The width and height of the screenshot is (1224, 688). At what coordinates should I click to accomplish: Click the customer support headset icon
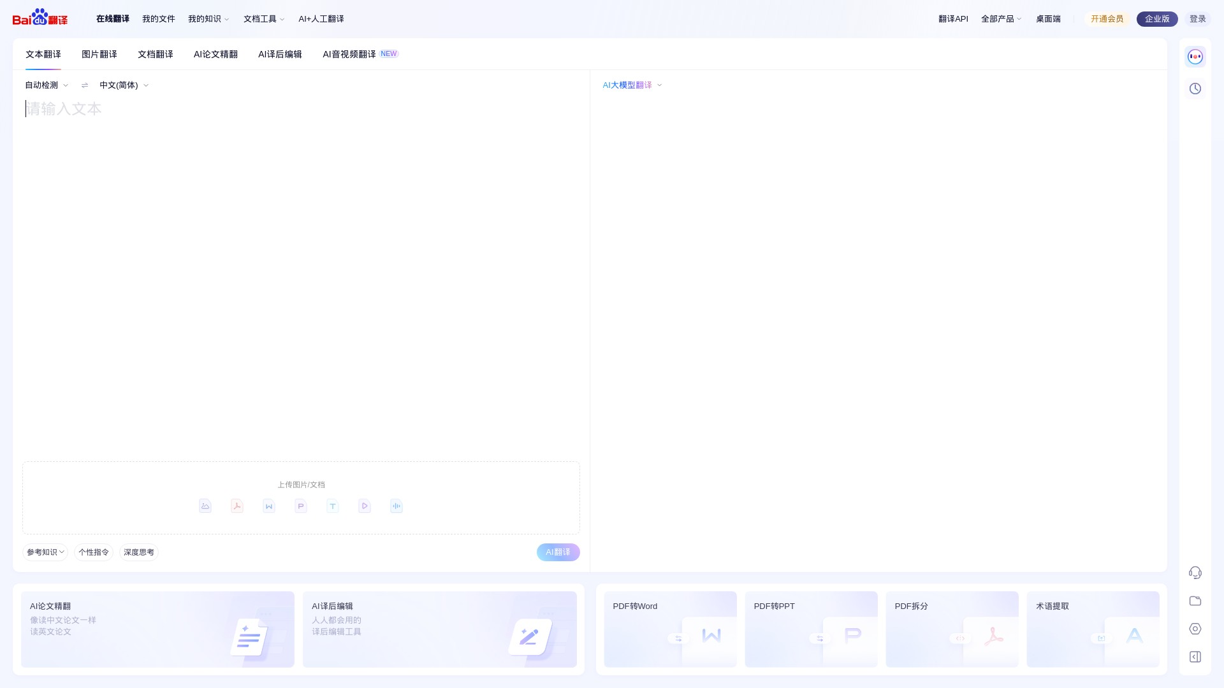(x=1195, y=573)
